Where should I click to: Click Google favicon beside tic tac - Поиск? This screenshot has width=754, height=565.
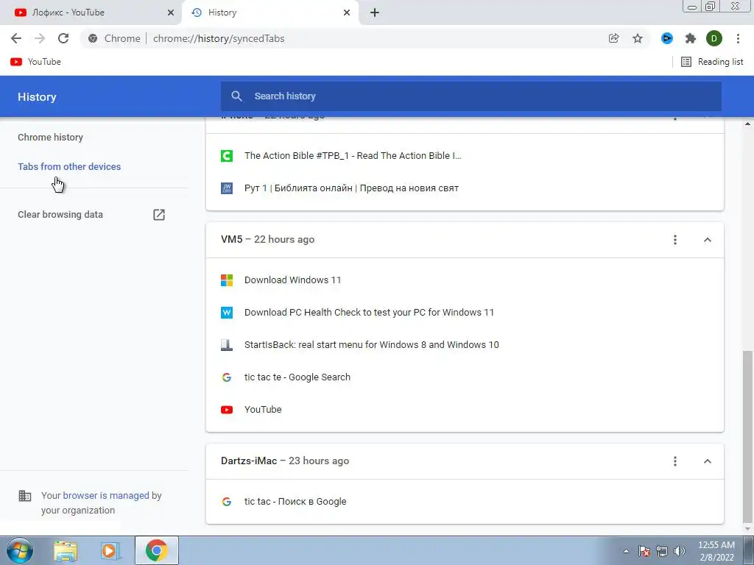tap(227, 502)
